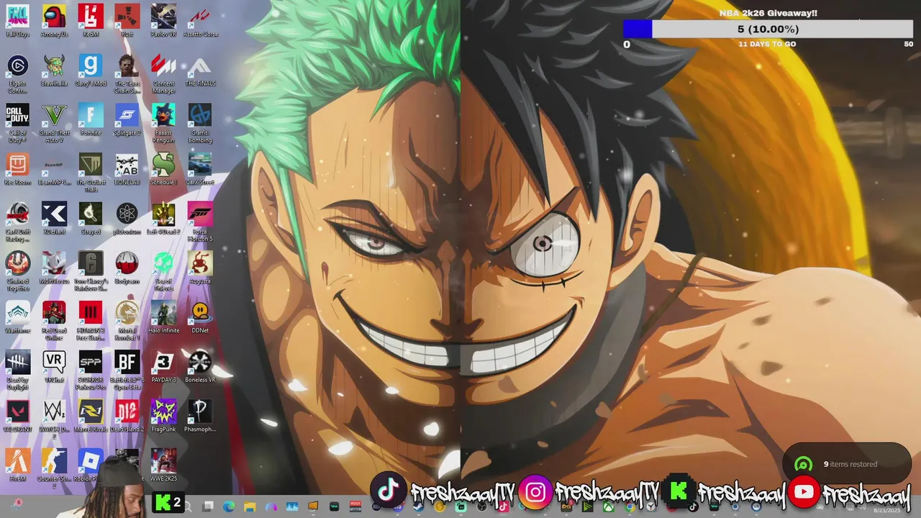Select the plutonium launcher icon
The height and width of the screenshot is (518, 921).
[x=127, y=218]
